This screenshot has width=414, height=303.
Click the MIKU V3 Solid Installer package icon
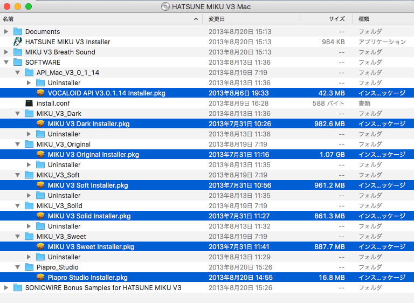[x=40, y=216]
